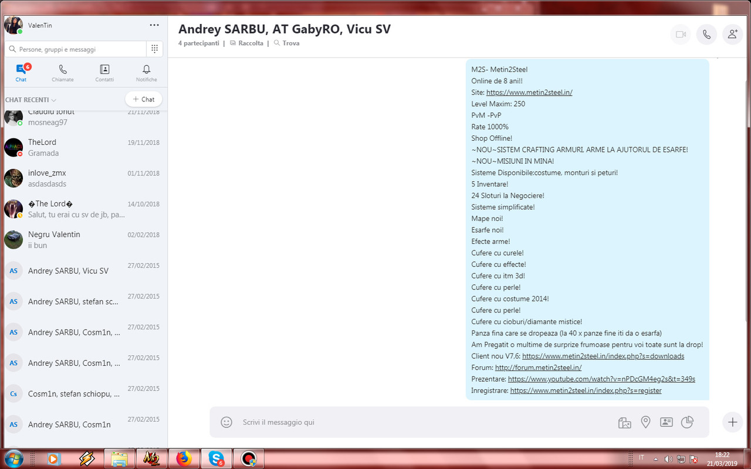Start a video call in the group
Screen dimensions: 751x469
(681, 35)
